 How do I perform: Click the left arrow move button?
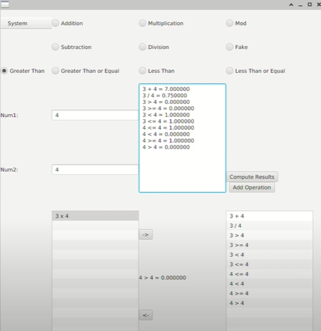(145, 315)
